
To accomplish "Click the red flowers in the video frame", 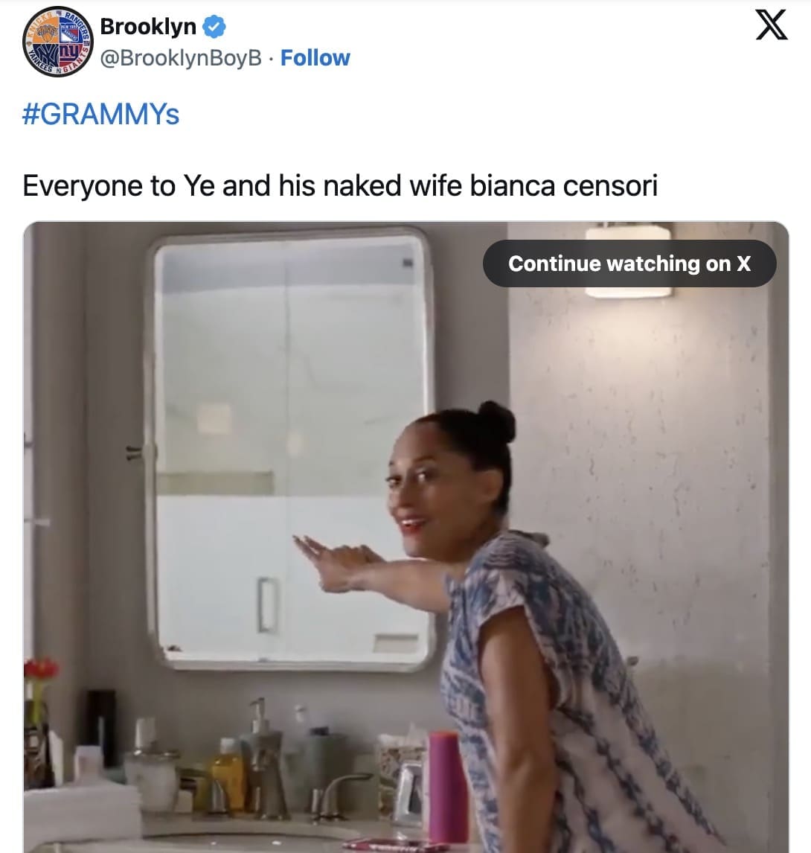I will click(x=41, y=668).
